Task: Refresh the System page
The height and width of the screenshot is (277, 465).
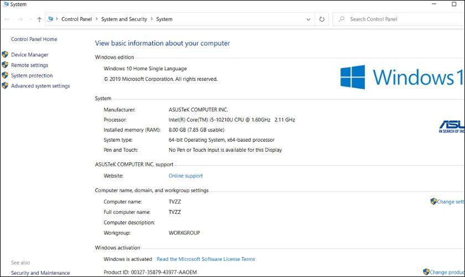Action: tap(322, 19)
